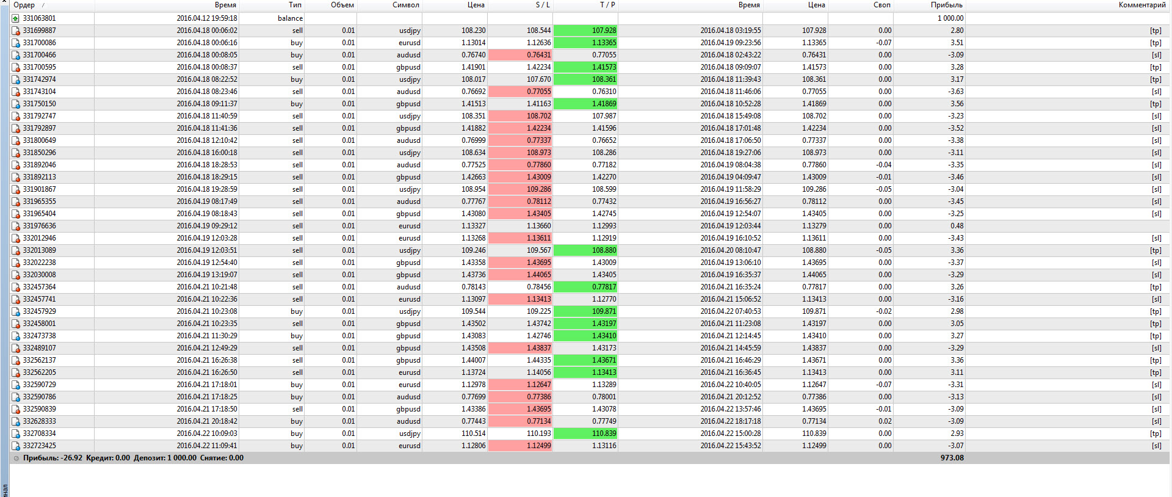The image size is (1172, 497).
Task: Select the T/P value 1.13116
Action: (x=604, y=446)
